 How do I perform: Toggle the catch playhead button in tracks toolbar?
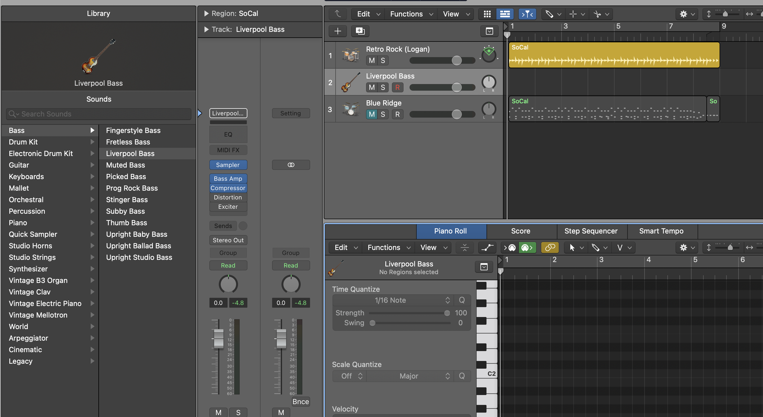[527, 14]
